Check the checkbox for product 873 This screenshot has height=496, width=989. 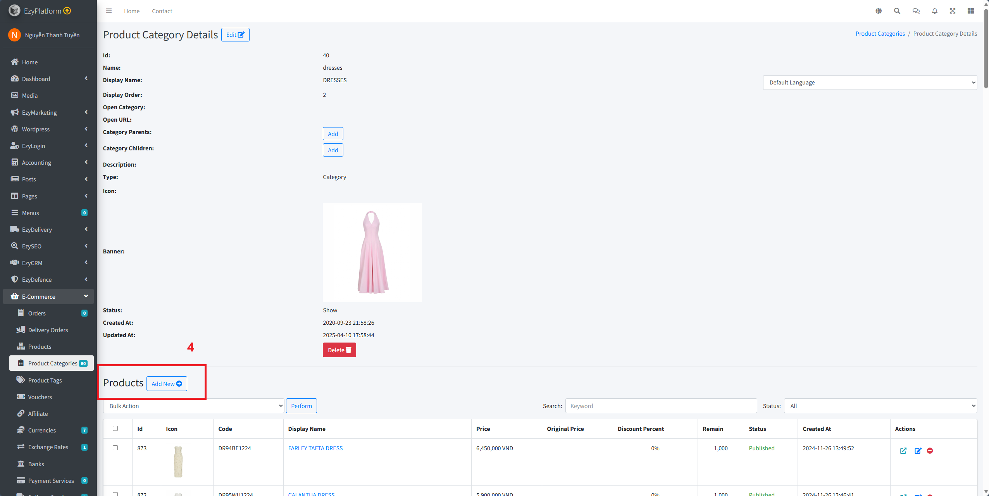(x=115, y=448)
